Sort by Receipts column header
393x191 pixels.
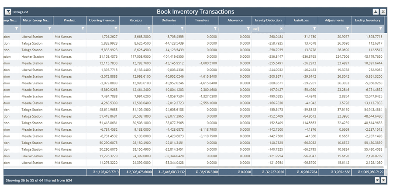(136, 21)
